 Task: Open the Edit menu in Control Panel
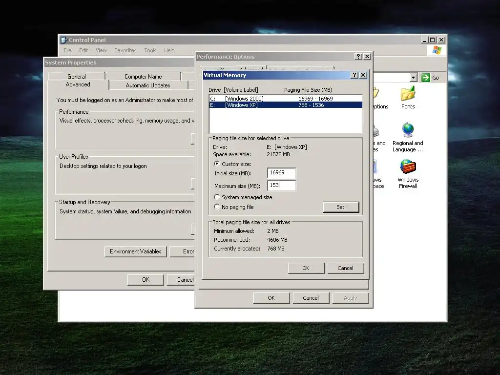tap(83, 50)
